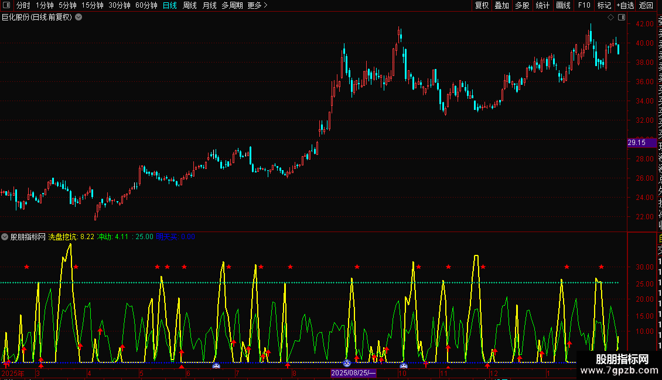
Task: Click the month 12 label on time axis
Action: (x=493, y=373)
